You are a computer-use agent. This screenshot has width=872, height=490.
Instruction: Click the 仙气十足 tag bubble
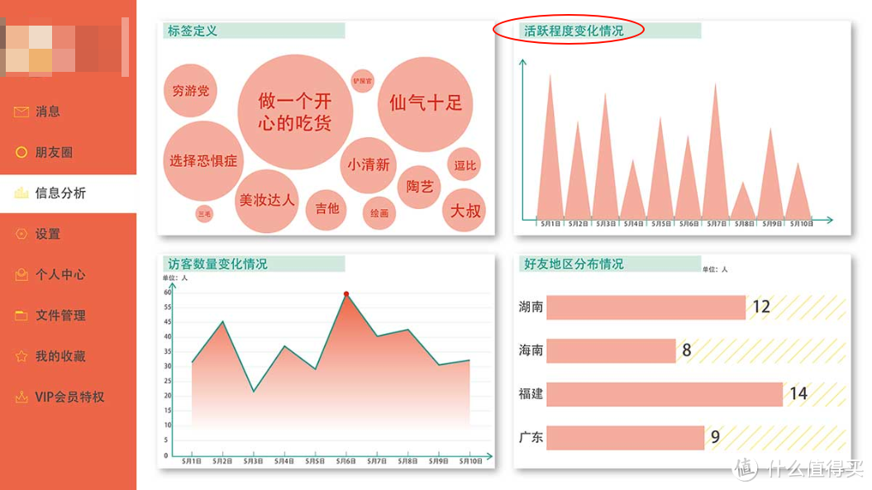coord(426,105)
